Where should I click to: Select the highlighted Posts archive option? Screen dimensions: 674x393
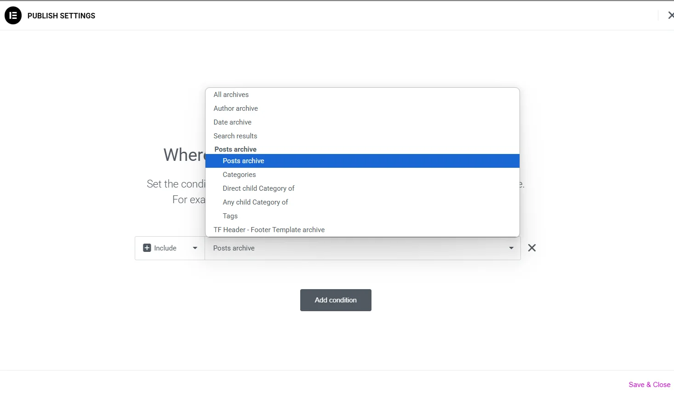pos(243,161)
